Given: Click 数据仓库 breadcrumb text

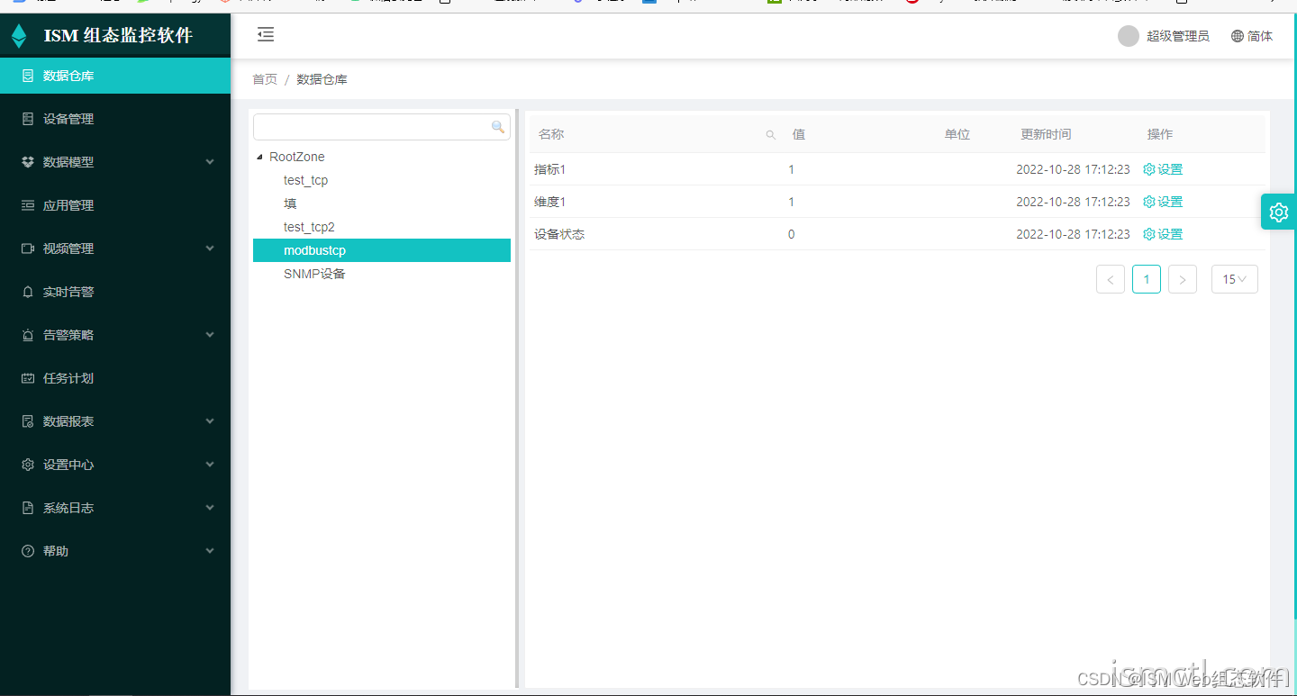Looking at the screenshot, I should point(322,79).
